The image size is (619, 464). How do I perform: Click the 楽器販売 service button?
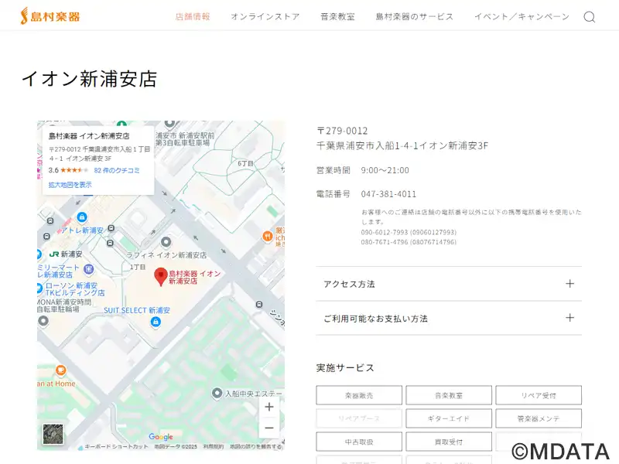point(359,395)
